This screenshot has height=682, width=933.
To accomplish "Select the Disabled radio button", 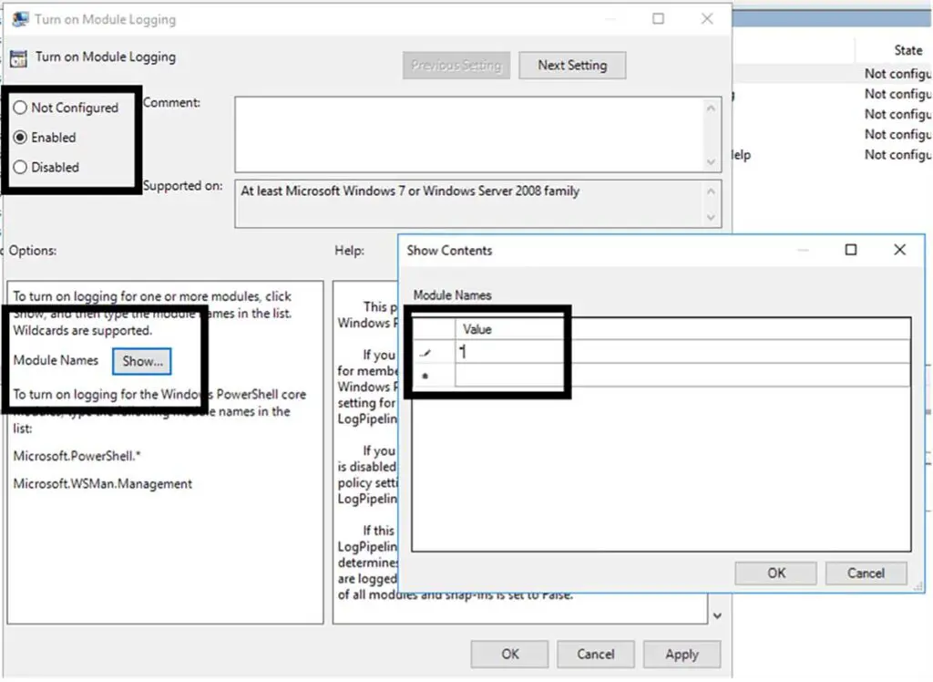I will tap(18, 168).
